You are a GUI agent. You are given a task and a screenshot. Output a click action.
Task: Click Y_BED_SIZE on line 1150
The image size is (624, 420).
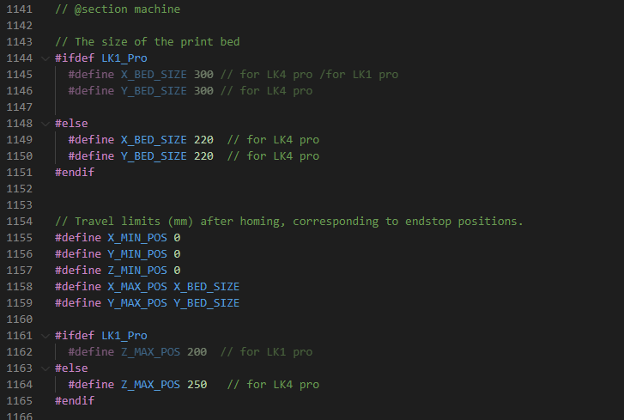(154, 156)
